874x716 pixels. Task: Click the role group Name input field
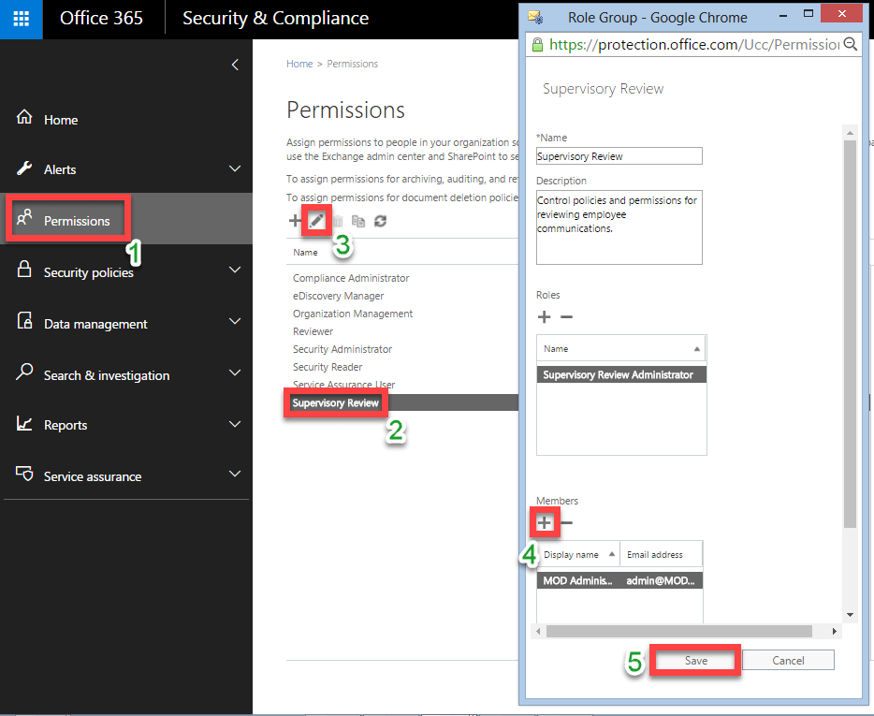point(619,156)
